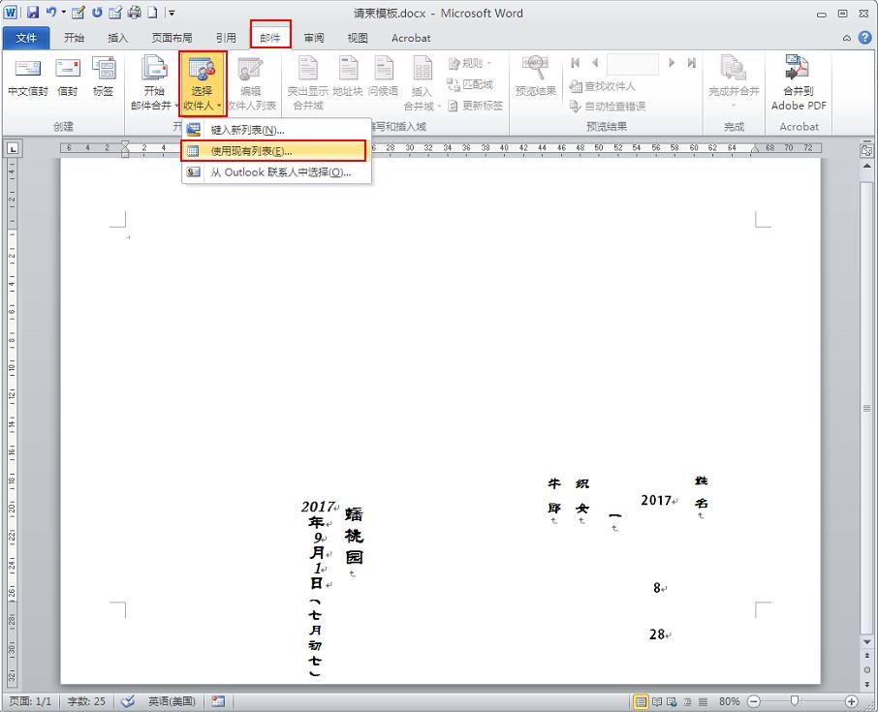Switch to Web Layout view icon
The image size is (878, 712).
click(672, 701)
